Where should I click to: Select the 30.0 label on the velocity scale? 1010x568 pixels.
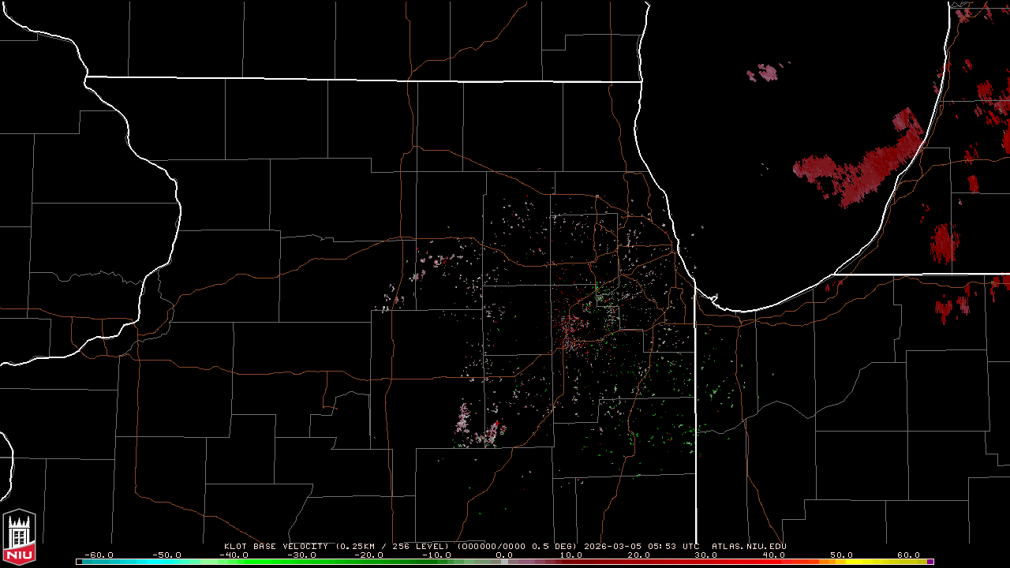coord(706,555)
